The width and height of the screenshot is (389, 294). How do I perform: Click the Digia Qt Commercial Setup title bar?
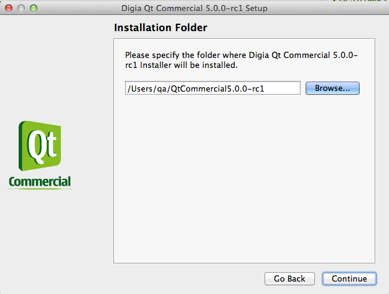(x=194, y=8)
